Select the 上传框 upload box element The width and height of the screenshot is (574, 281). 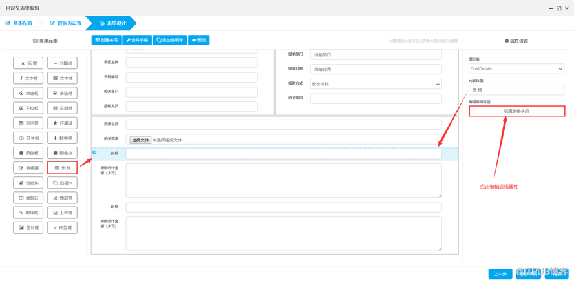62,213
